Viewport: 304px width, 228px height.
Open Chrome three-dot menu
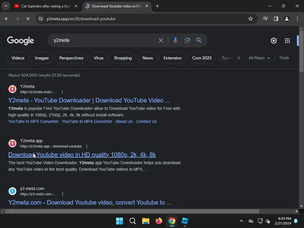(297, 19)
